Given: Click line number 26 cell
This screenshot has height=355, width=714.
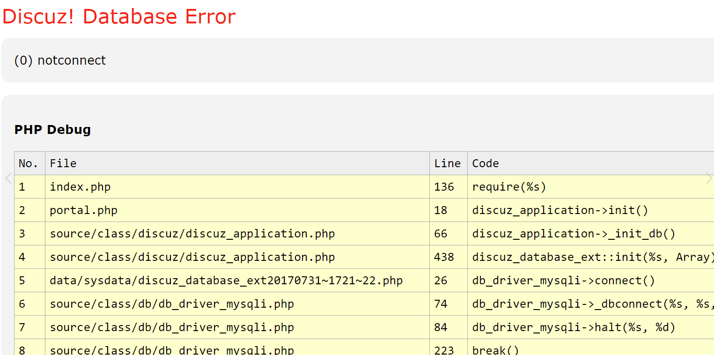Looking at the screenshot, I should 449,281.
